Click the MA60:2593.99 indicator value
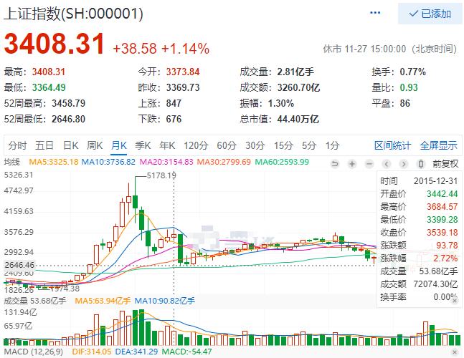Image resolution: width=464 pixels, height=358 pixels. coord(282,162)
